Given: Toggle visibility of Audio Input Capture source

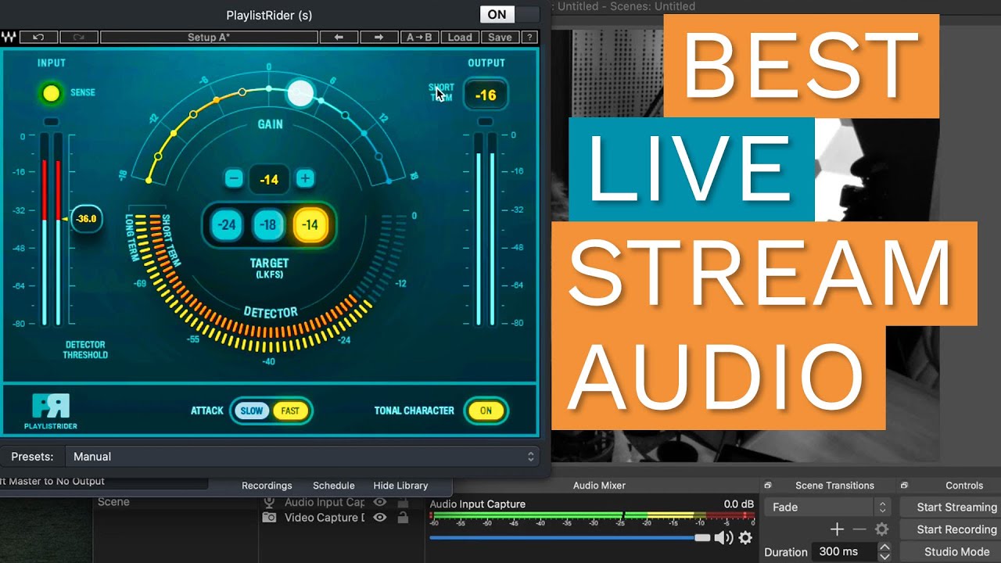Looking at the screenshot, I should (380, 502).
